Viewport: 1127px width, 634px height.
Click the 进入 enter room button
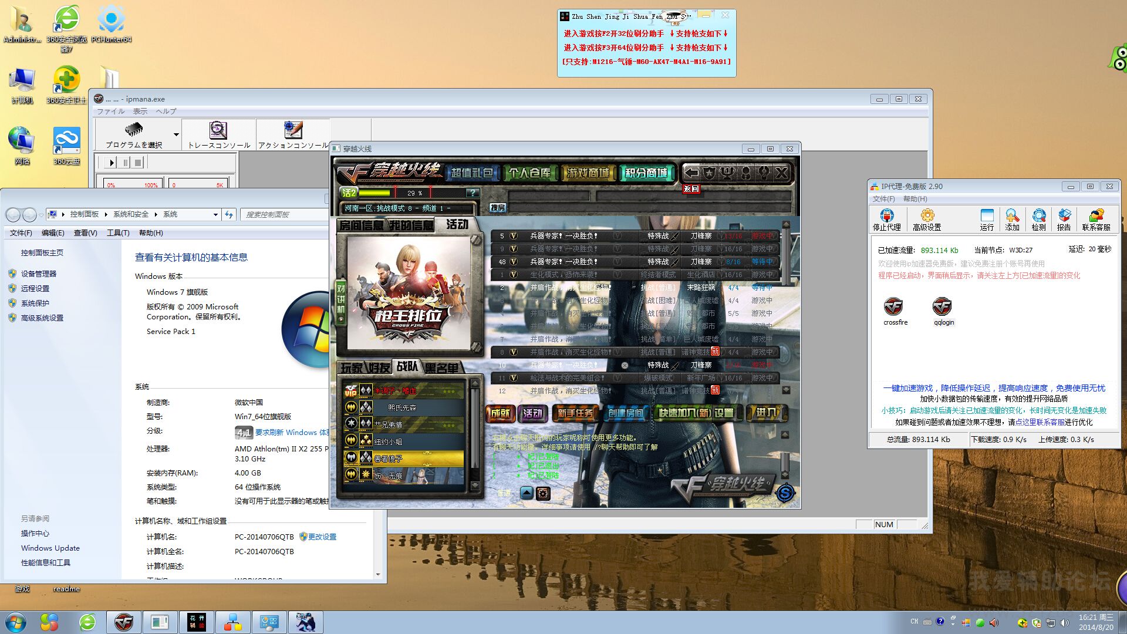click(x=766, y=413)
